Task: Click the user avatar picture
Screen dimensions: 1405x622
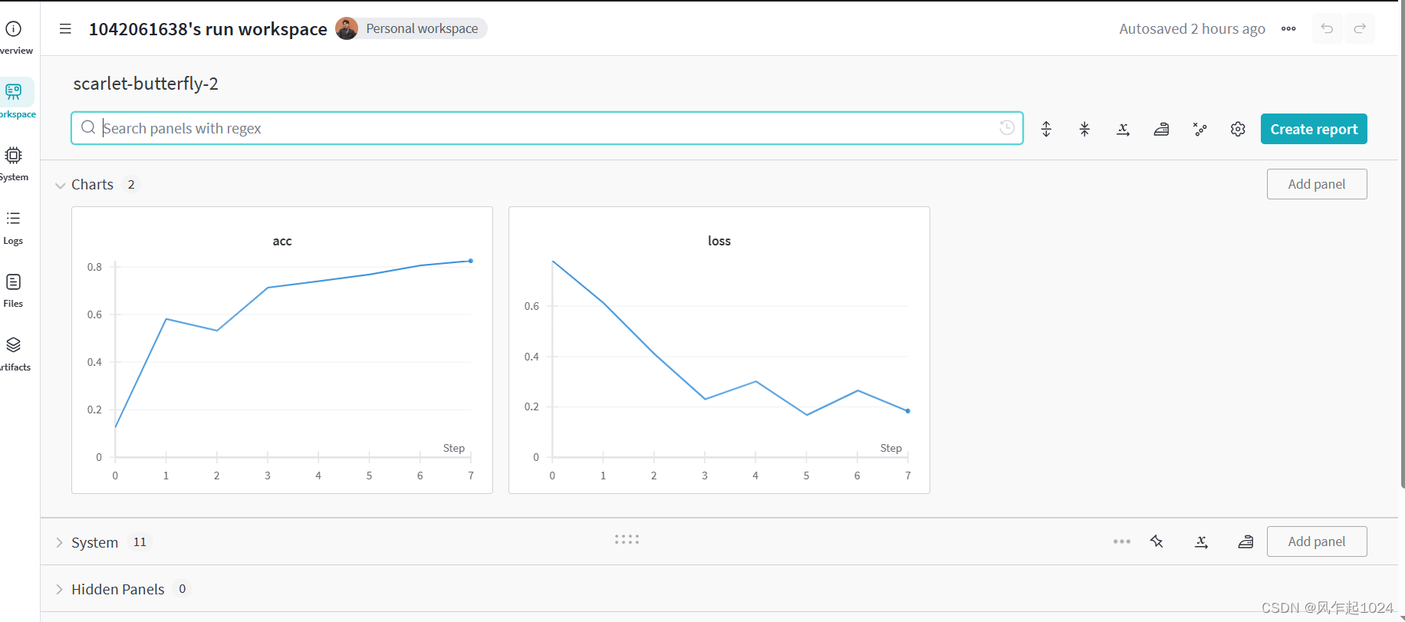Action: click(347, 28)
